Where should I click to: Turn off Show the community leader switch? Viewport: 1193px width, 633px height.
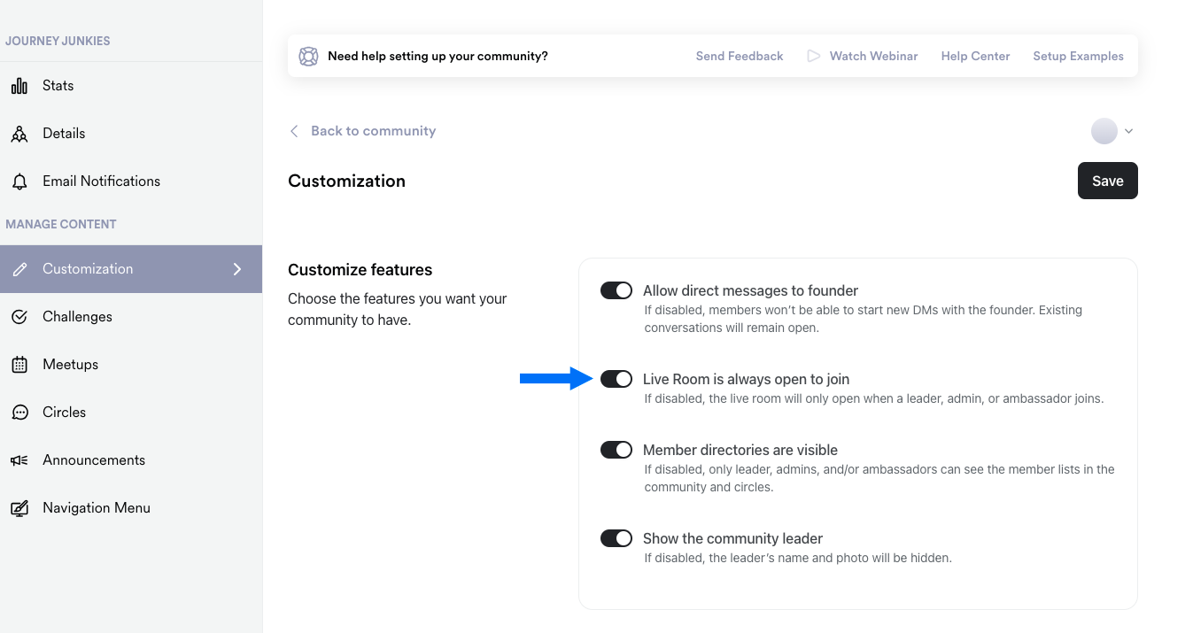[x=616, y=538]
